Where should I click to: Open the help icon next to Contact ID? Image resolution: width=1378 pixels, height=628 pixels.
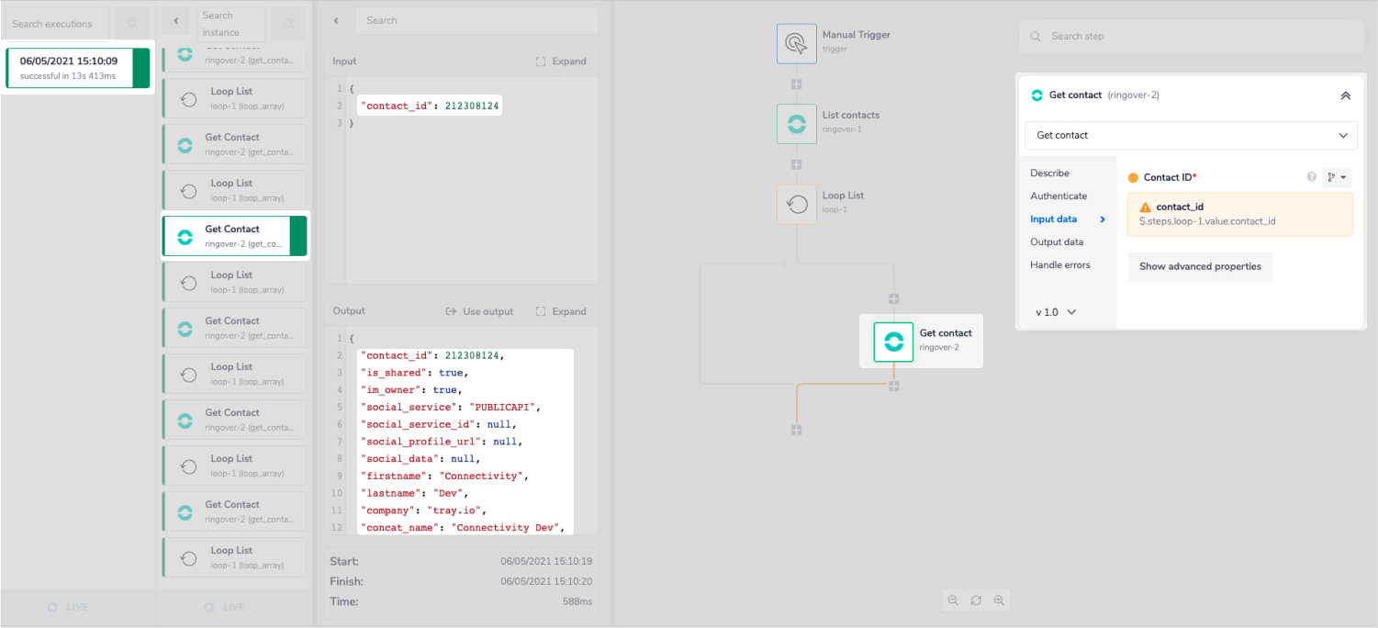(x=1312, y=177)
